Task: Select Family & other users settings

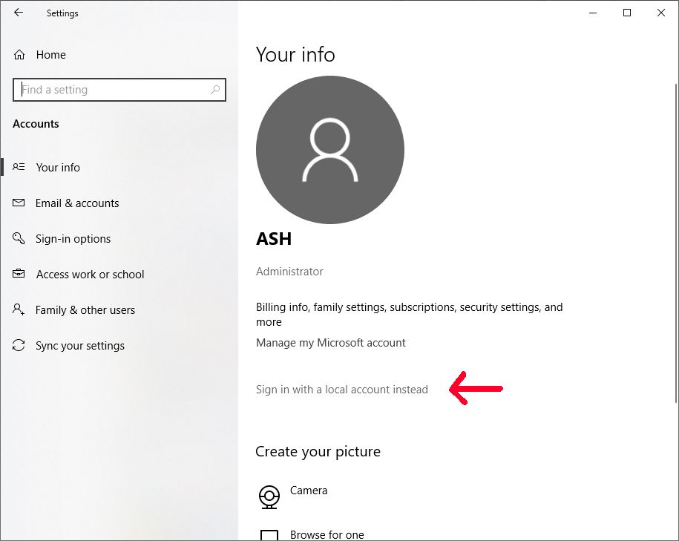Action: coord(85,309)
